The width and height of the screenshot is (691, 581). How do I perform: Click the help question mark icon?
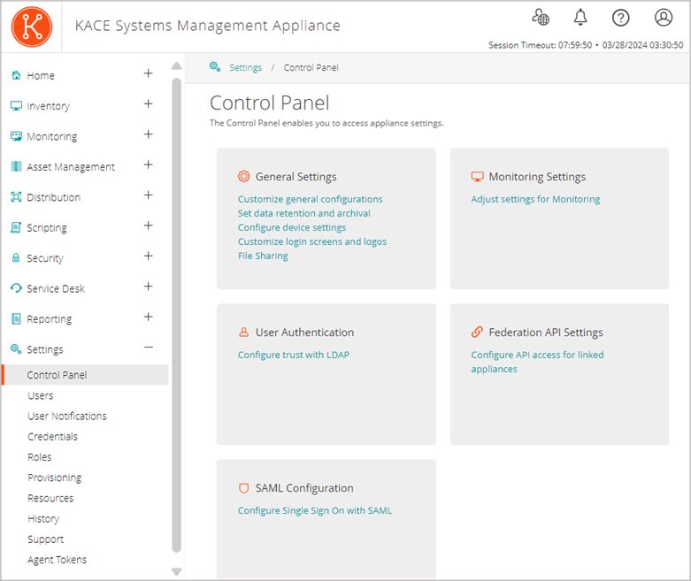621,18
